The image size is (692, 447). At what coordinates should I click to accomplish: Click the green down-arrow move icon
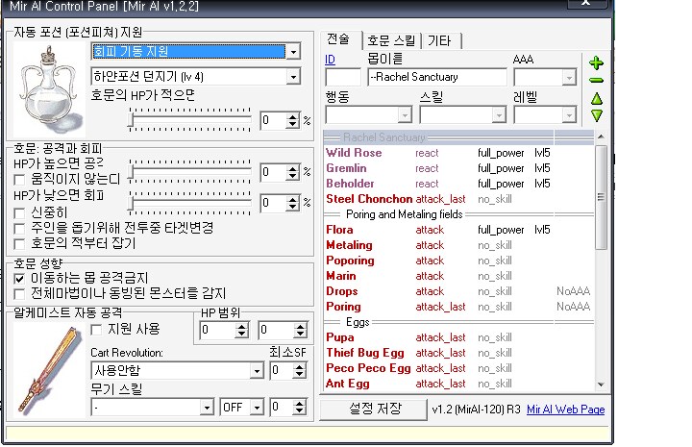coord(596,115)
